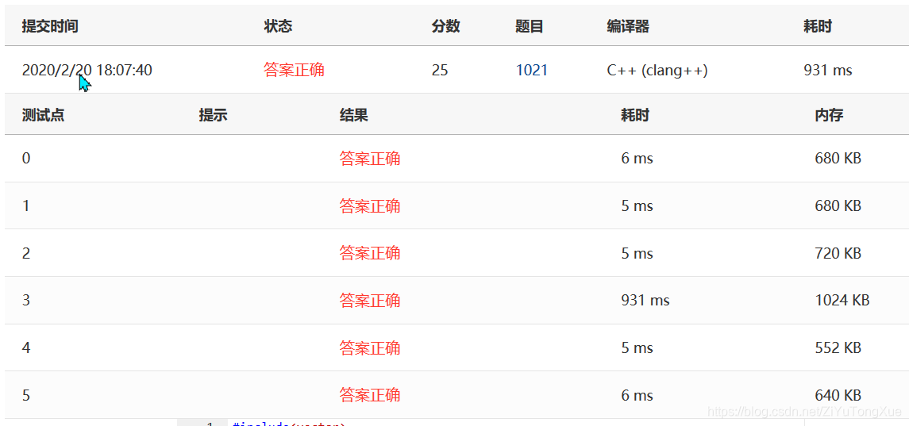909x426 pixels.
Task: Select test point 2 number
Action: click(x=26, y=253)
